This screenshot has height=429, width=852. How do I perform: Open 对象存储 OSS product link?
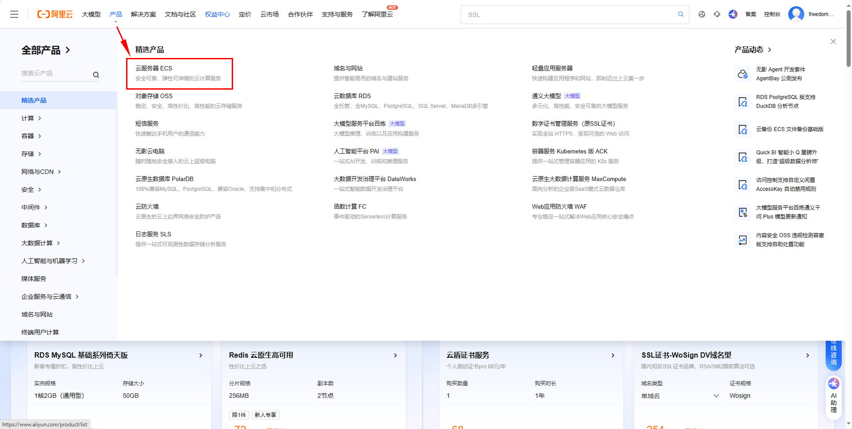(x=154, y=96)
